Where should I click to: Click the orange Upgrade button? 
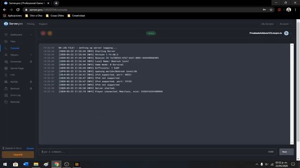click(x=18, y=154)
